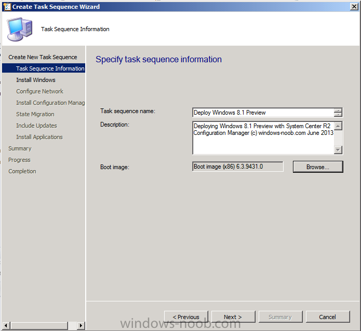
Task: Go to Completion step in sidebar
Action: pyautogui.click(x=22, y=171)
